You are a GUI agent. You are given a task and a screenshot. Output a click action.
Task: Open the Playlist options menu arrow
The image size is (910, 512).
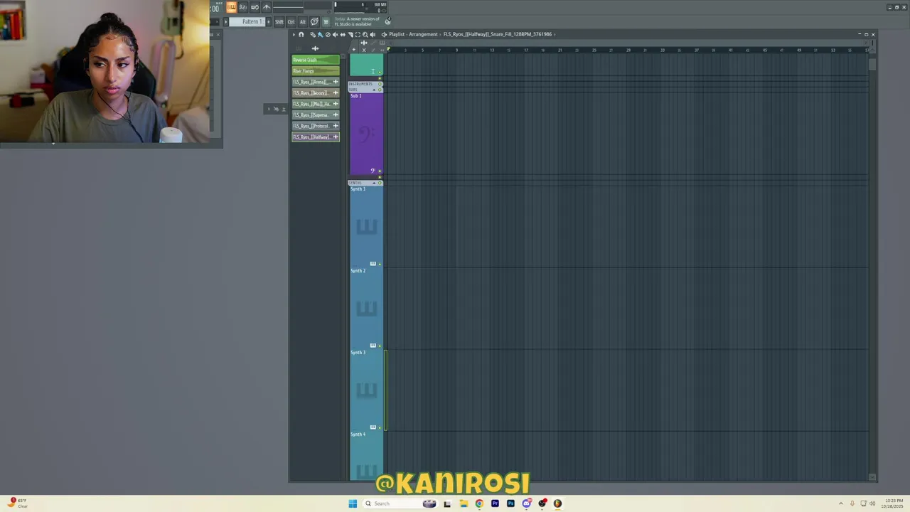294,34
